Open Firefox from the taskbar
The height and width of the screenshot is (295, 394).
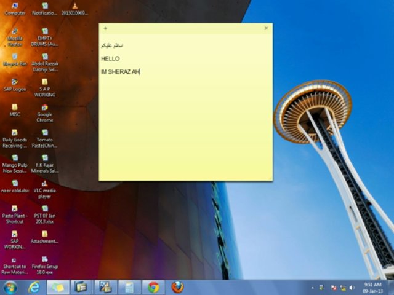point(177,288)
